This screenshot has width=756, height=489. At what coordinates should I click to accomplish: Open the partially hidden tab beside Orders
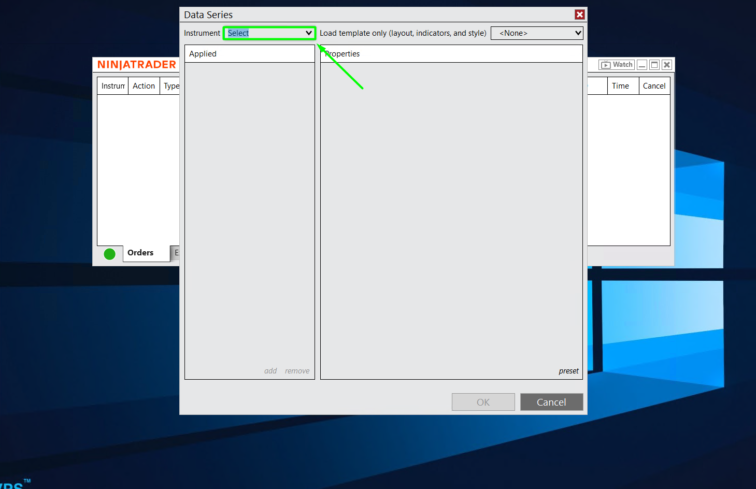[x=176, y=253]
